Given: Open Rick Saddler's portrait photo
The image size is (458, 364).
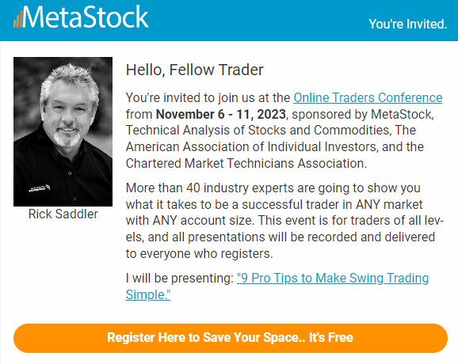Looking at the screenshot, I should [63, 131].
